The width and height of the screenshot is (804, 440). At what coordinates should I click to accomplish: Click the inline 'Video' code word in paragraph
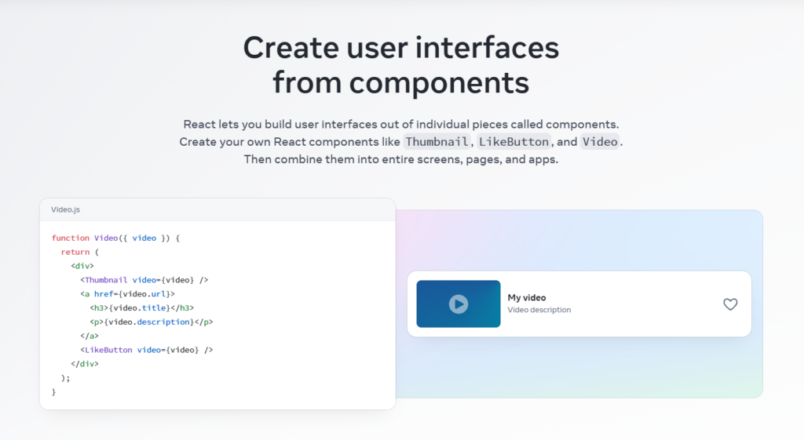point(600,142)
